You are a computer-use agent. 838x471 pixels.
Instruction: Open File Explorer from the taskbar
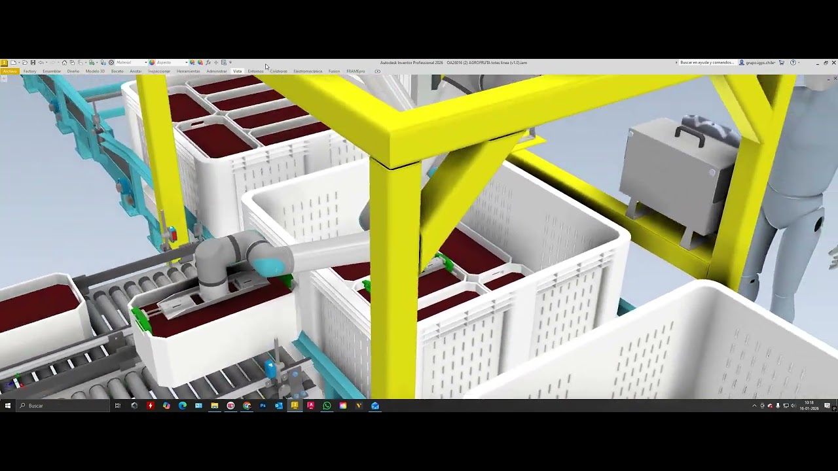214,406
